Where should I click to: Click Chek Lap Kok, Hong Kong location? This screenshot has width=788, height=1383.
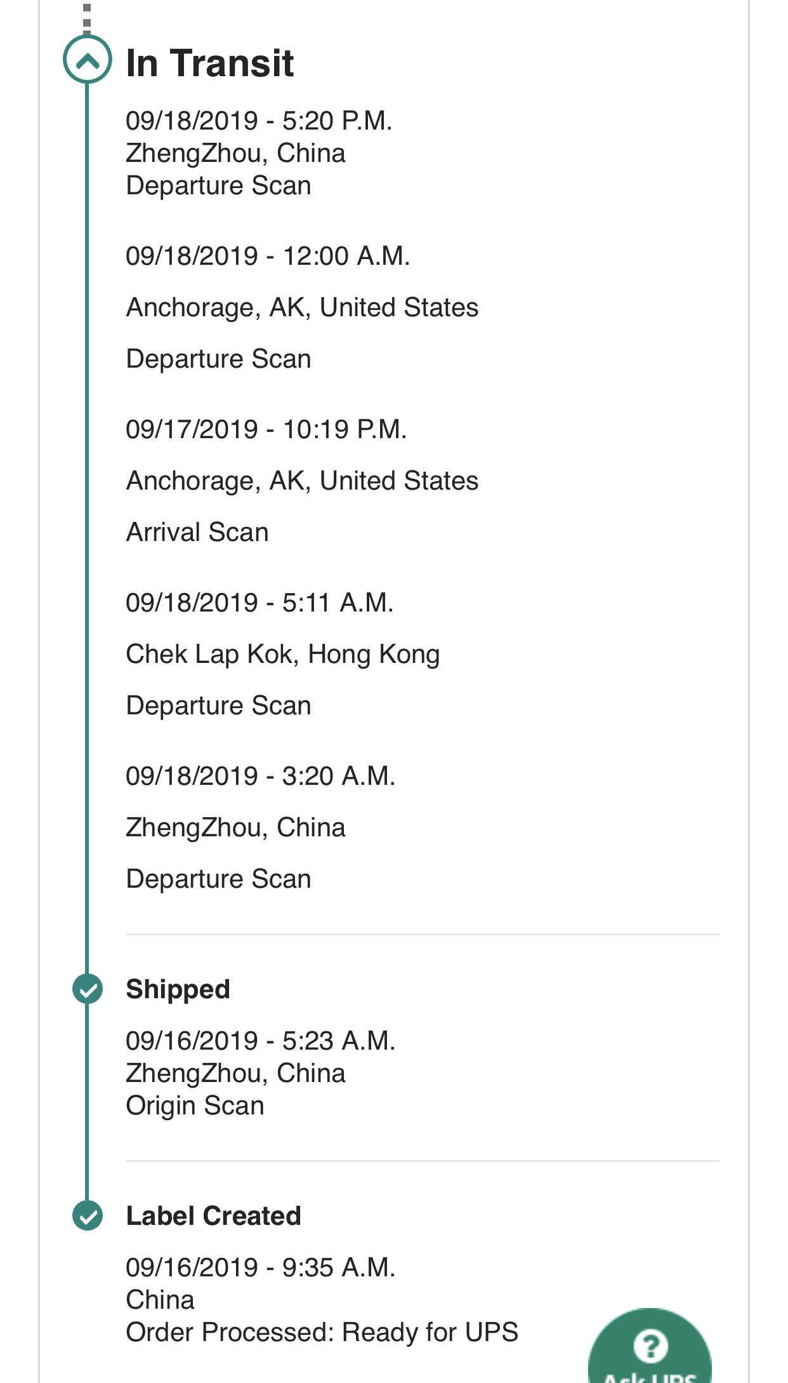pyautogui.click(x=282, y=654)
